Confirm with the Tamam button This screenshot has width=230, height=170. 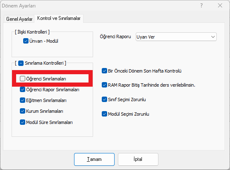tap(94, 159)
